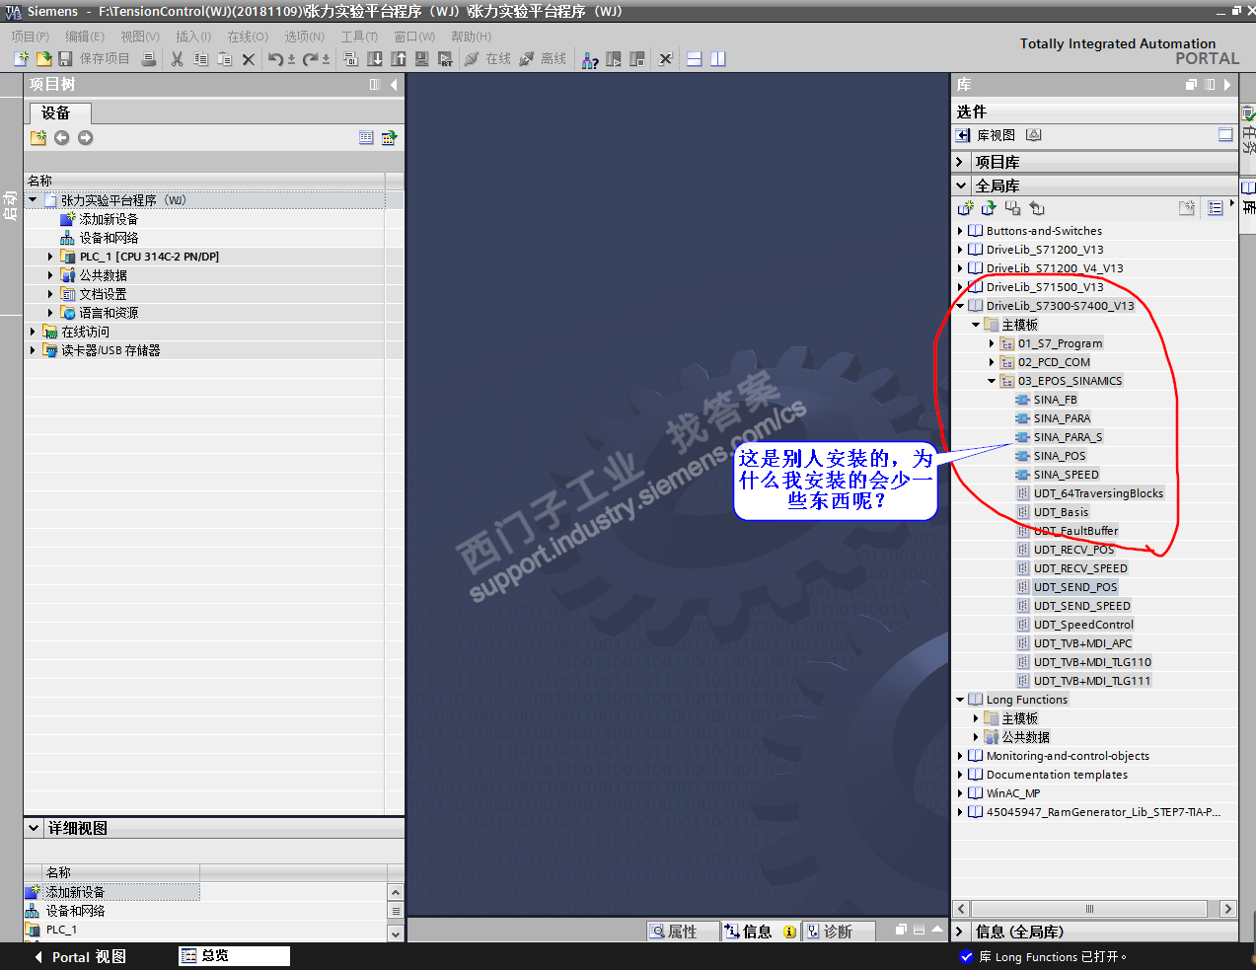Expand the 公共数据 node in project tree
The image size is (1256, 970).
(x=50, y=275)
